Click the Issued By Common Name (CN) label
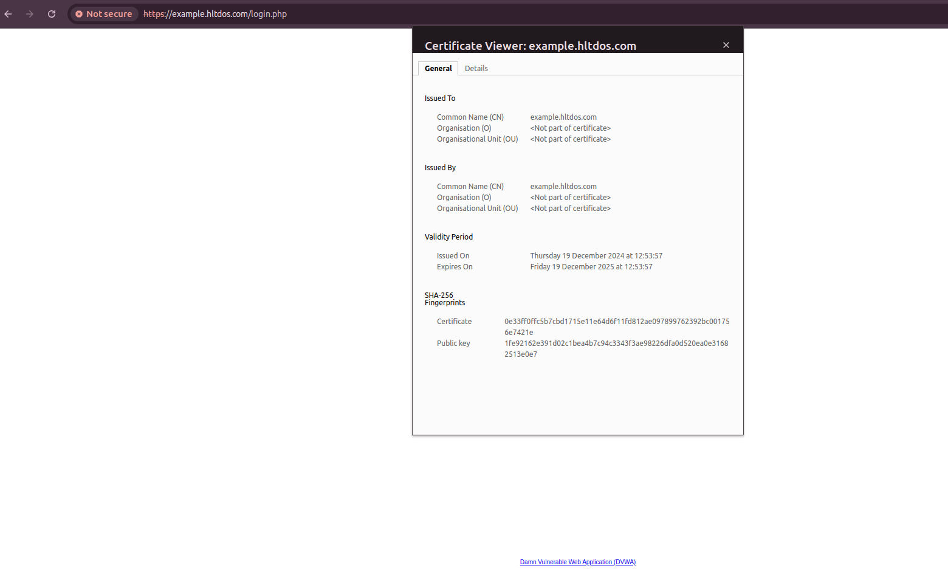948x577 pixels. pyautogui.click(x=470, y=187)
